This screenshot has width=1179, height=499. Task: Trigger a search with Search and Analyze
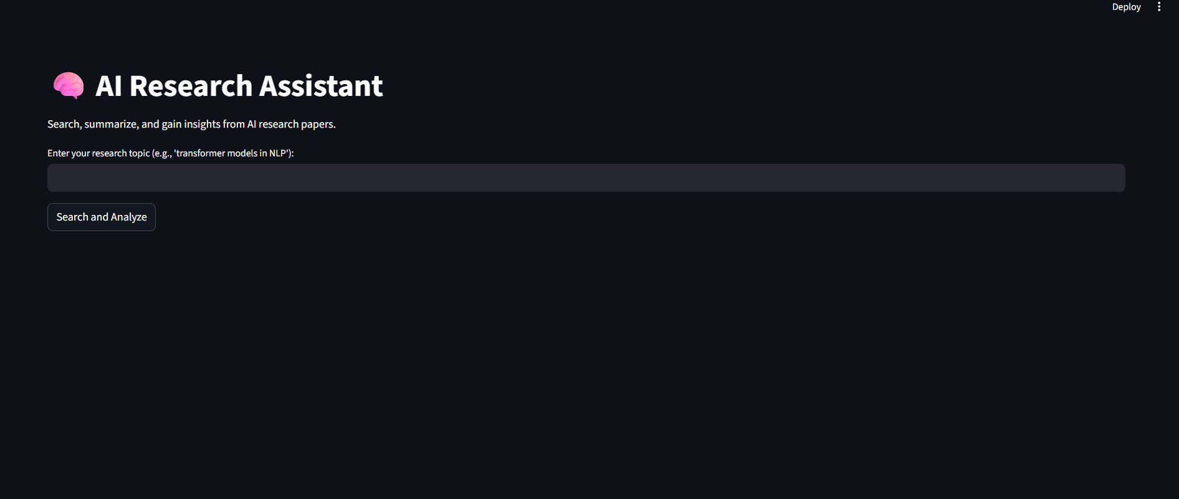[101, 217]
